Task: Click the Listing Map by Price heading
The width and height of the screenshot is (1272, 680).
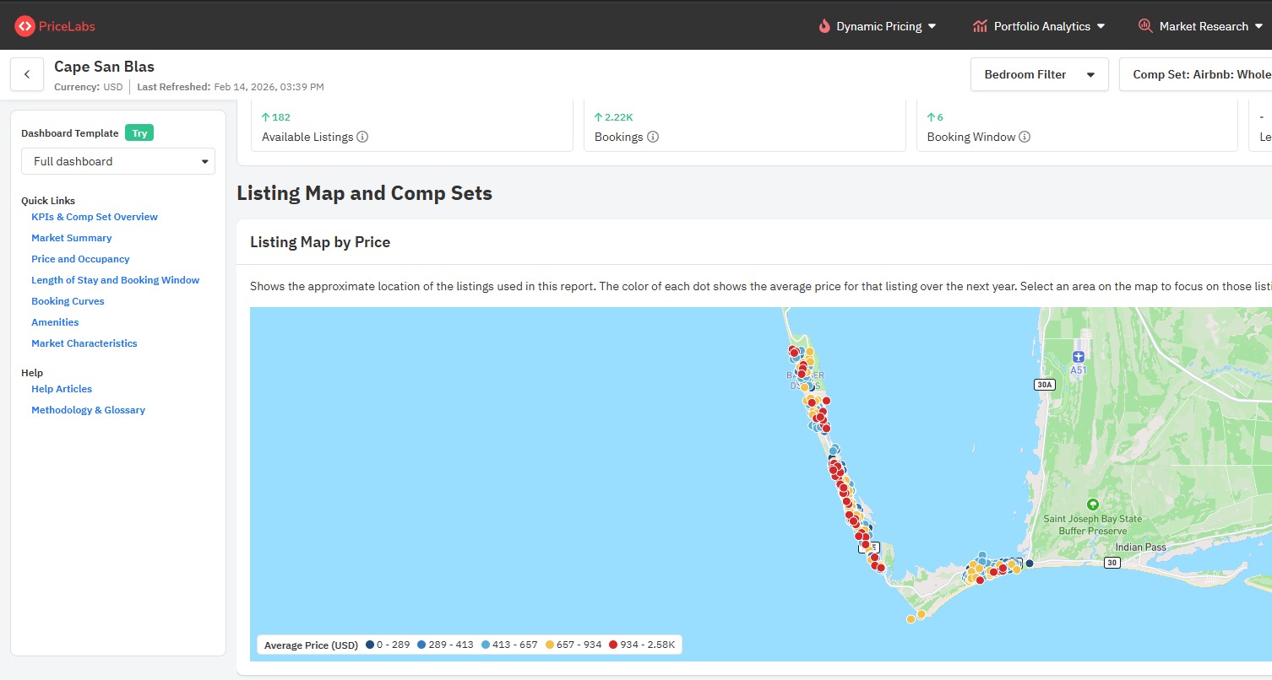Action: [x=320, y=242]
